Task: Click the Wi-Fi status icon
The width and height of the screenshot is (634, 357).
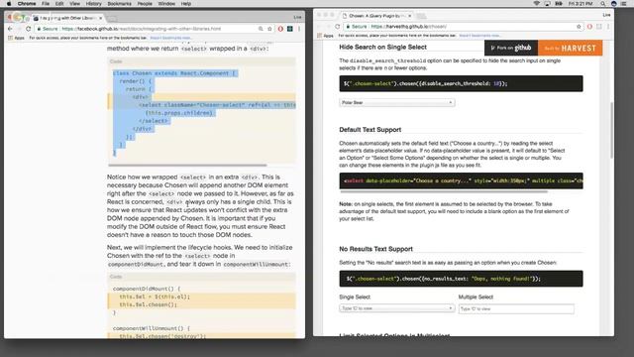Action: click(537, 4)
